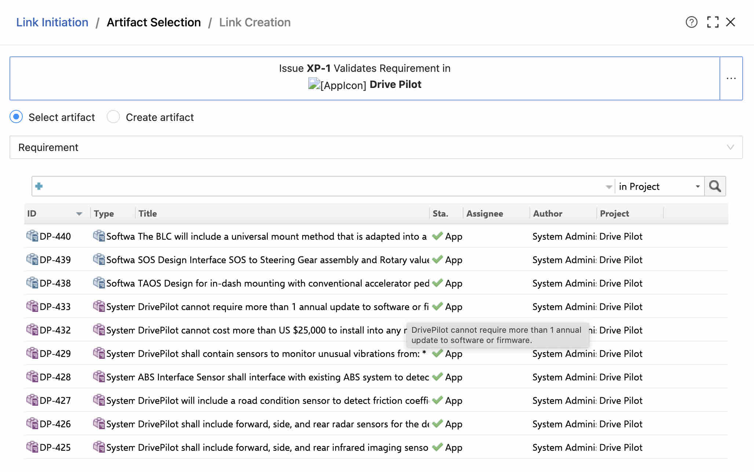Select 'DrivePilot cannot require more than 1 annual update' title

[x=283, y=307]
